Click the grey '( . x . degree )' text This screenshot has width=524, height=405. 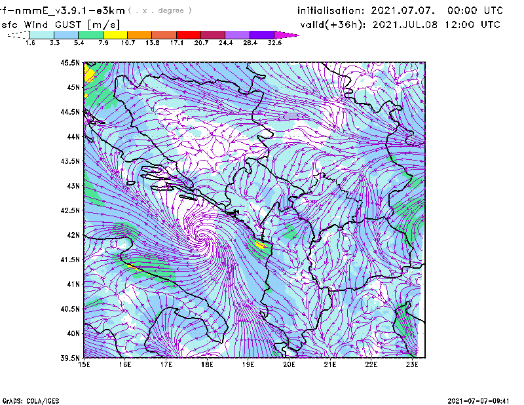[160, 10]
